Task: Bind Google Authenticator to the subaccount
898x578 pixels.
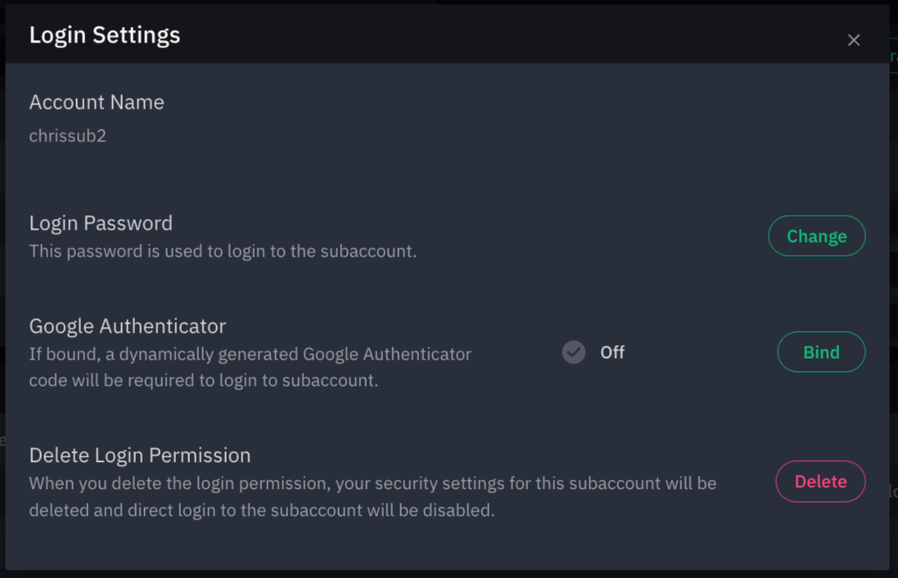Action: (x=821, y=352)
